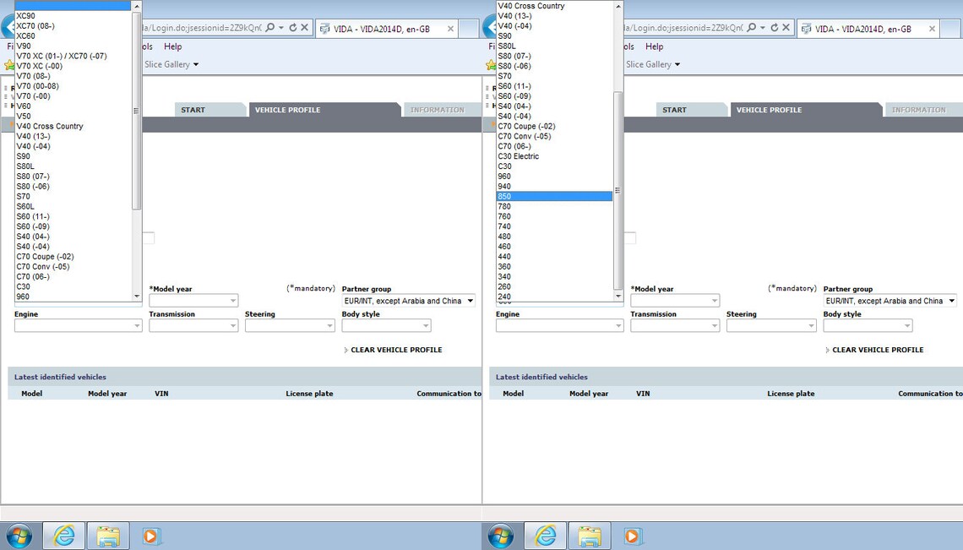Open Help menu in left window
963x550 pixels.
point(172,46)
